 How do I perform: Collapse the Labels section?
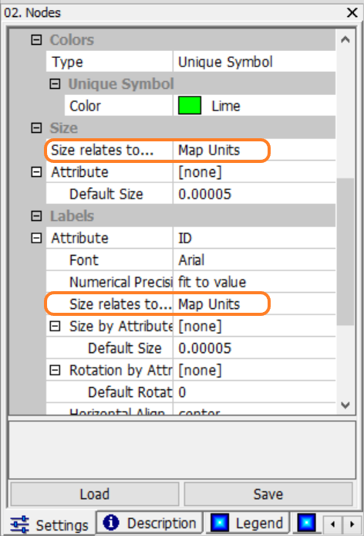(x=36, y=216)
